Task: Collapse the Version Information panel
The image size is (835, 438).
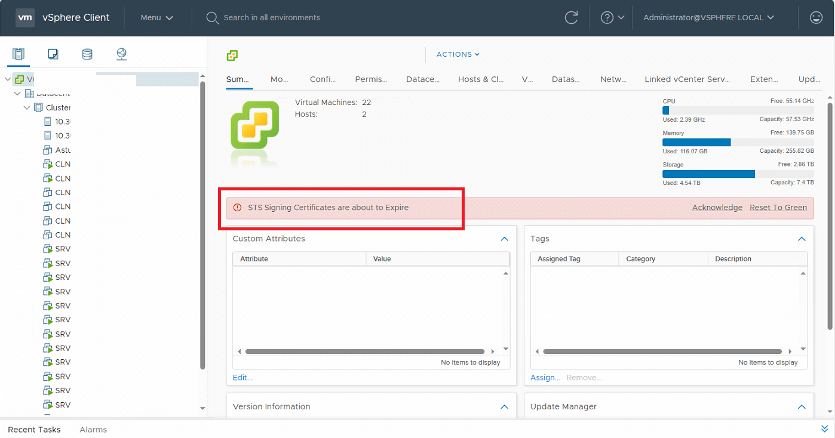Action: click(x=504, y=407)
